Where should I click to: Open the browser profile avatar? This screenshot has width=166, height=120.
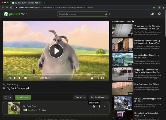point(159,7)
